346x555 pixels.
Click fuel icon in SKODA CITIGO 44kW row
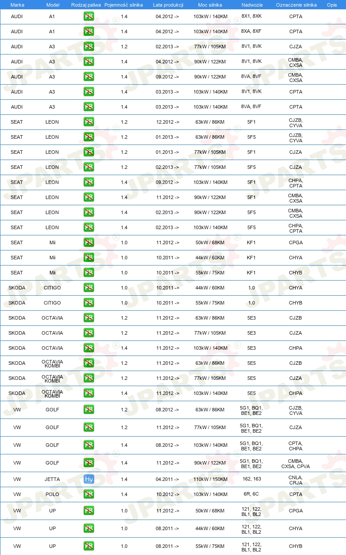88,288
